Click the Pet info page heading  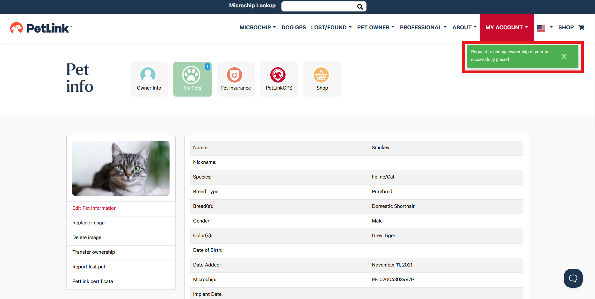80,78
